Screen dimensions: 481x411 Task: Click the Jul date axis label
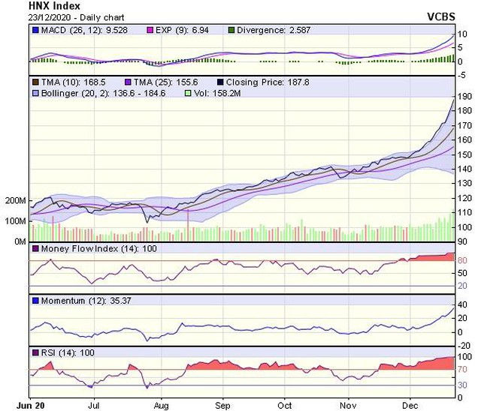coord(94,406)
